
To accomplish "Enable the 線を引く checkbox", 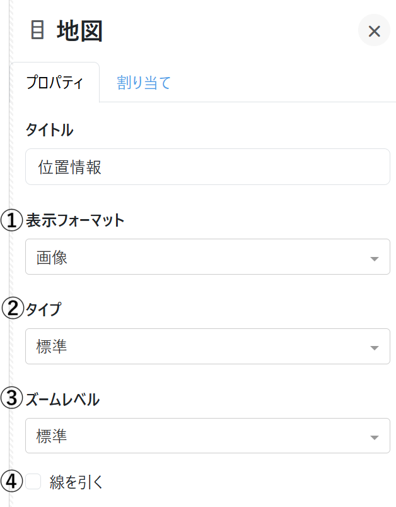I will pyautogui.click(x=33, y=482).
